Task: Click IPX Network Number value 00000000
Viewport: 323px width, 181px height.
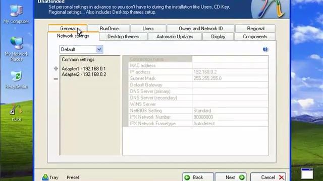Action: point(230,117)
